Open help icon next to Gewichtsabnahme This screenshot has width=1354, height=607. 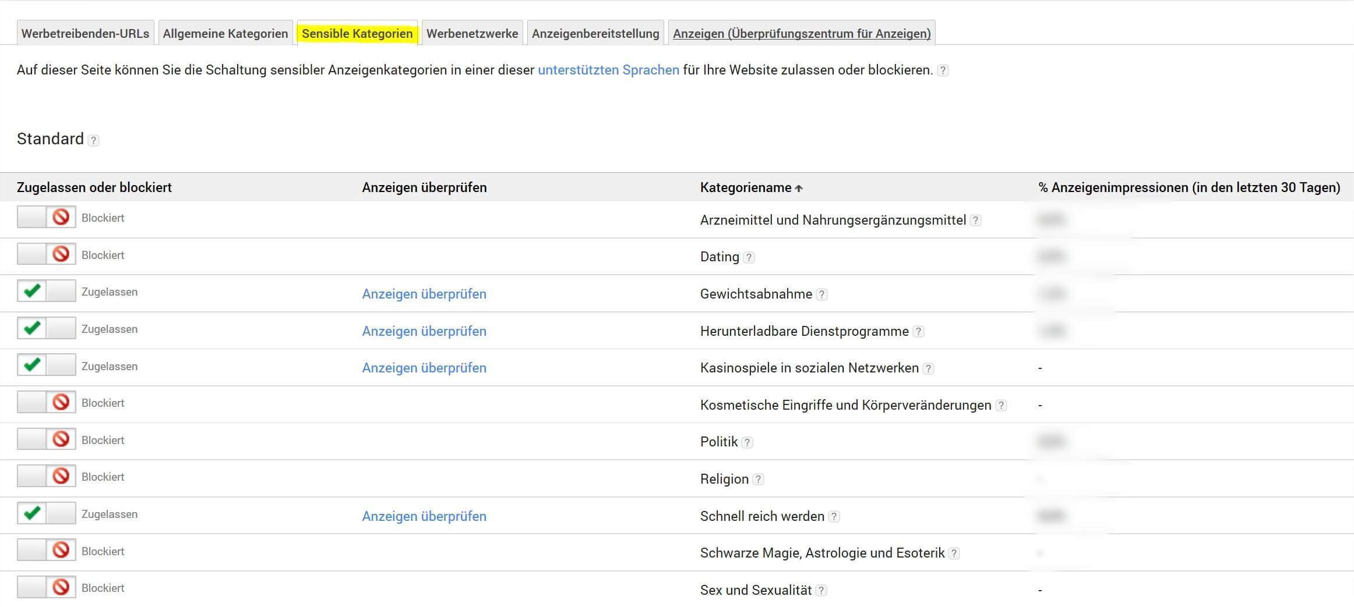point(821,294)
